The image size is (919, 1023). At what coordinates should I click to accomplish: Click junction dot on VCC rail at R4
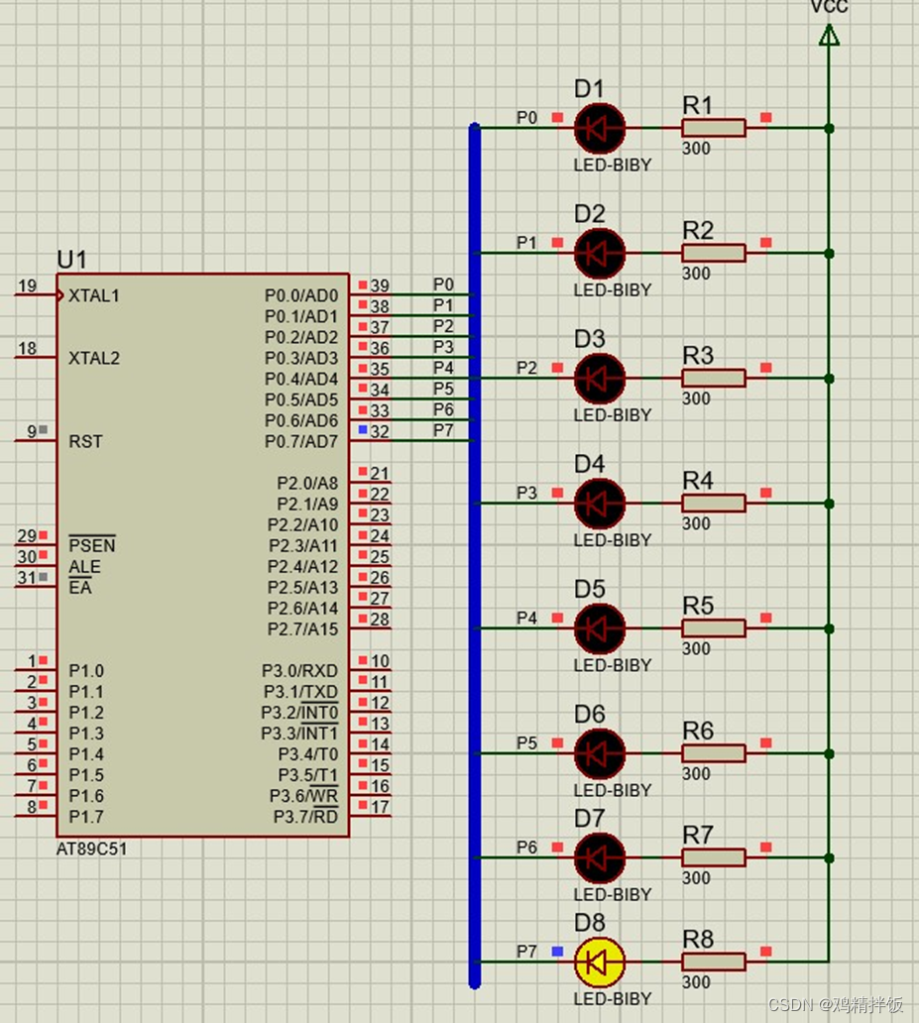[829, 503]
